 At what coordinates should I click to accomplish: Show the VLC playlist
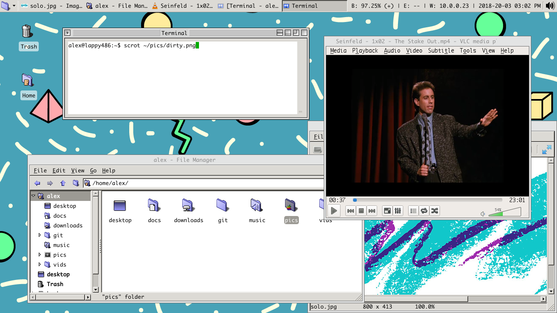pyautogui.click(x=413, y=211)
